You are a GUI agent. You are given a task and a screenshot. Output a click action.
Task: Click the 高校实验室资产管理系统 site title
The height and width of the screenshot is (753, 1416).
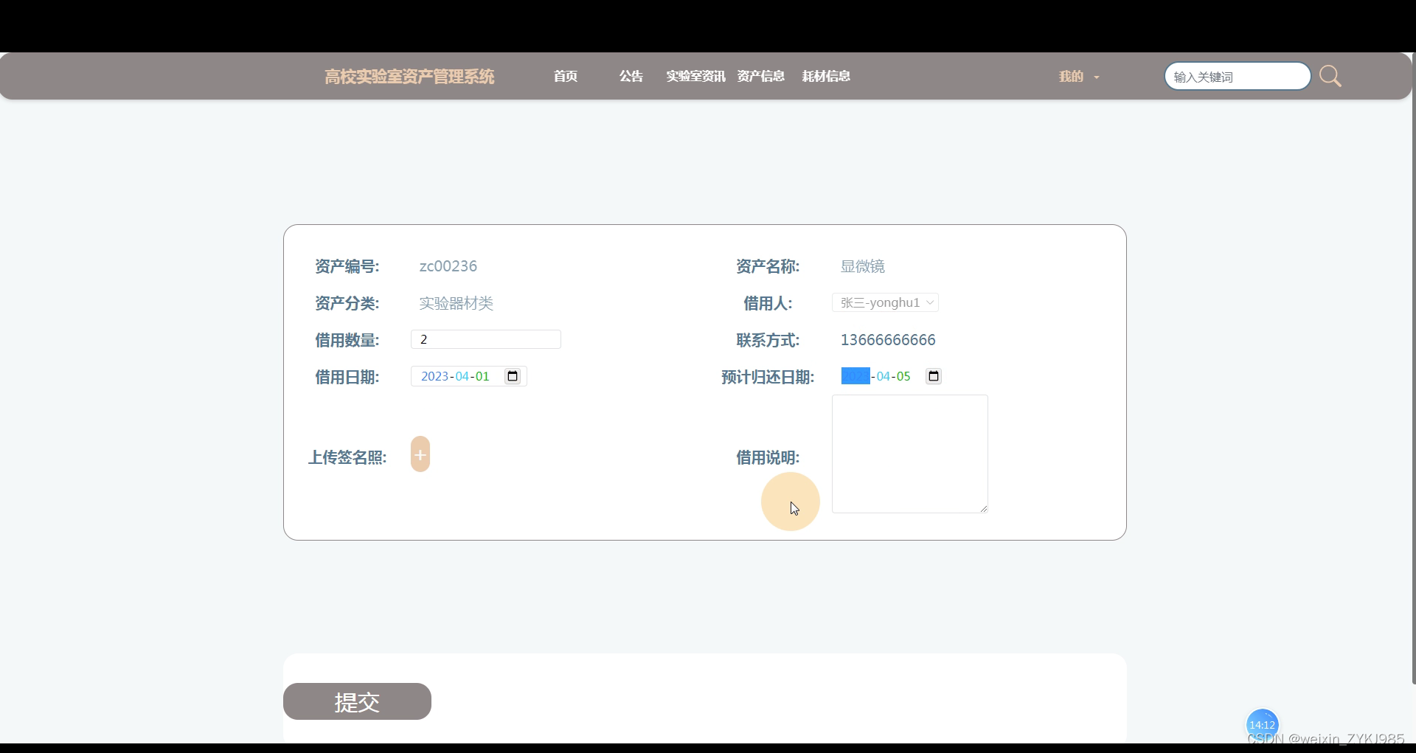pyautogui.click(x=409, y=77)
